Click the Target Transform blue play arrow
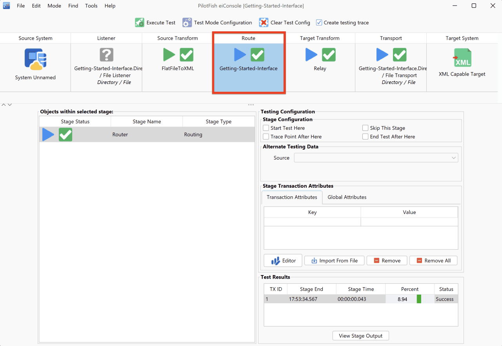The height and width of the screenshot is (346, 502). 311,55
